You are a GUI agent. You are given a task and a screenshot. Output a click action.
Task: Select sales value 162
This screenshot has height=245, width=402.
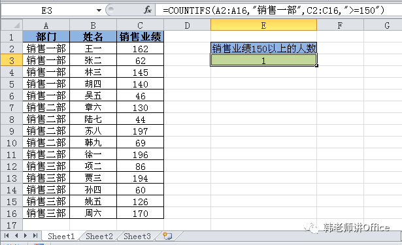pos(140,48)
